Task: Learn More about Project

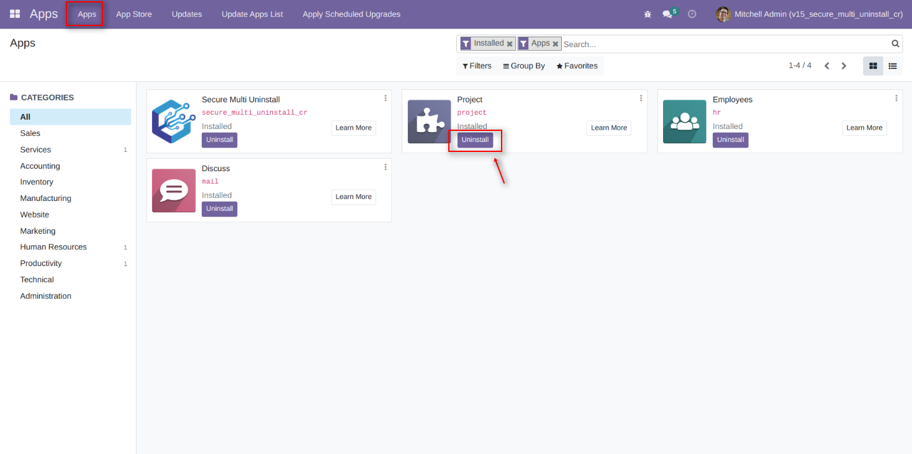Action: pyautogui.click(x=609, y=128)
